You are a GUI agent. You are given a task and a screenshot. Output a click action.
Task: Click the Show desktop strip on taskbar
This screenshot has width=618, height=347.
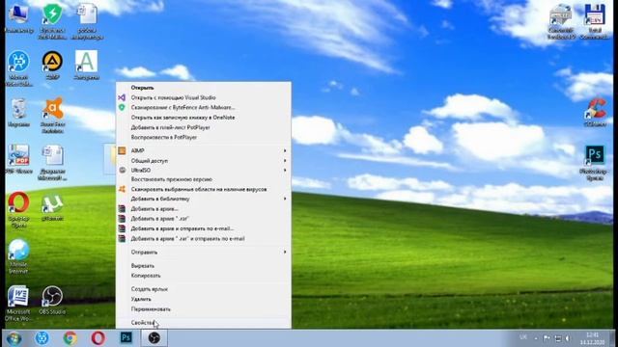point(612,338)
